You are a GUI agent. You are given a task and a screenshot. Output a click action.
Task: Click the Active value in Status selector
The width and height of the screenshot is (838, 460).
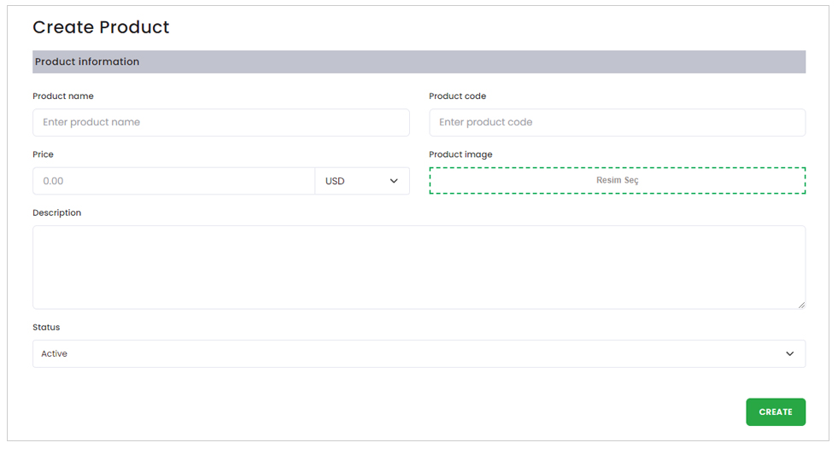tap(55, 353)
